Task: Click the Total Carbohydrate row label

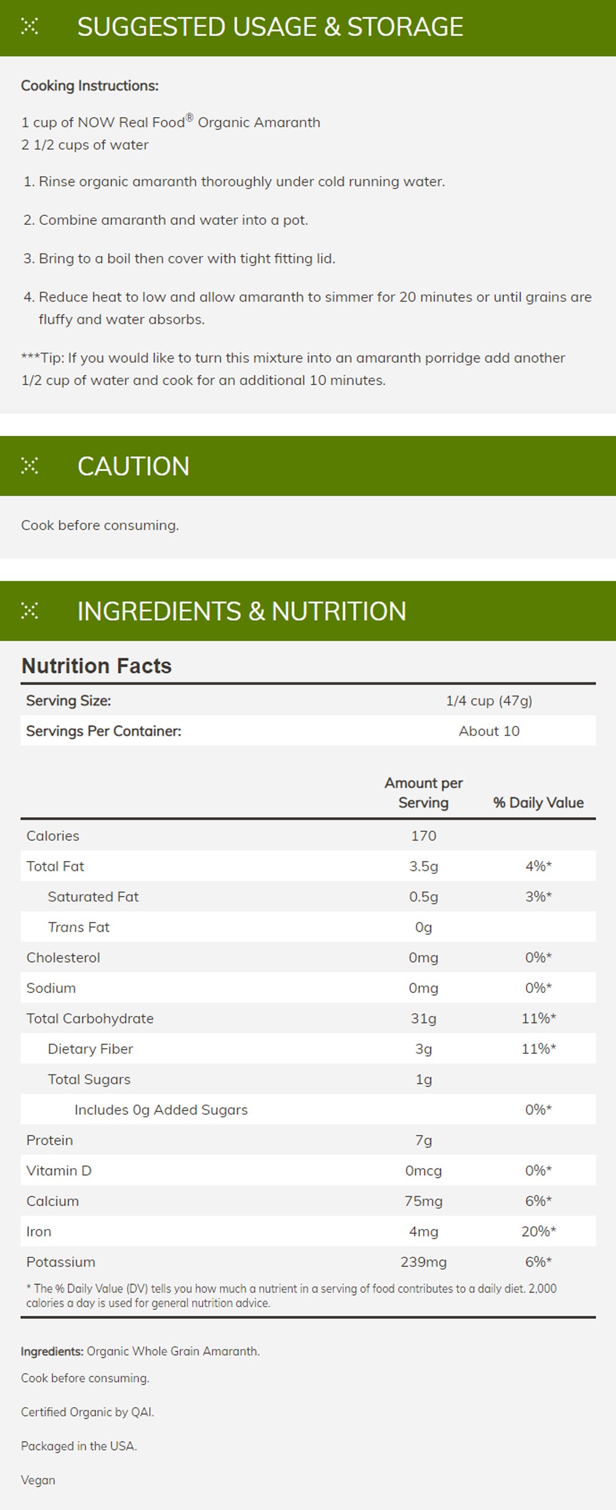Action: tap(90, 1018)
